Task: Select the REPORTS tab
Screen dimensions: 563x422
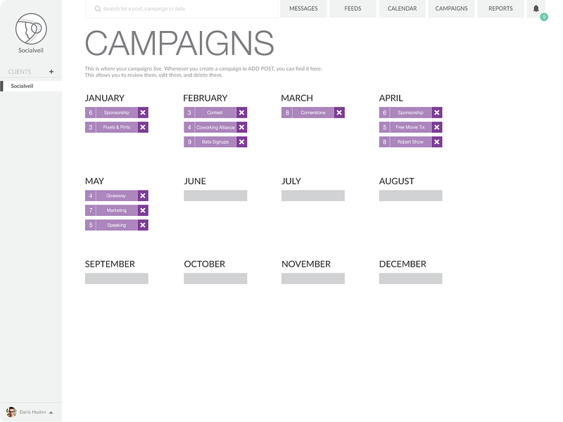Action: 500,8
